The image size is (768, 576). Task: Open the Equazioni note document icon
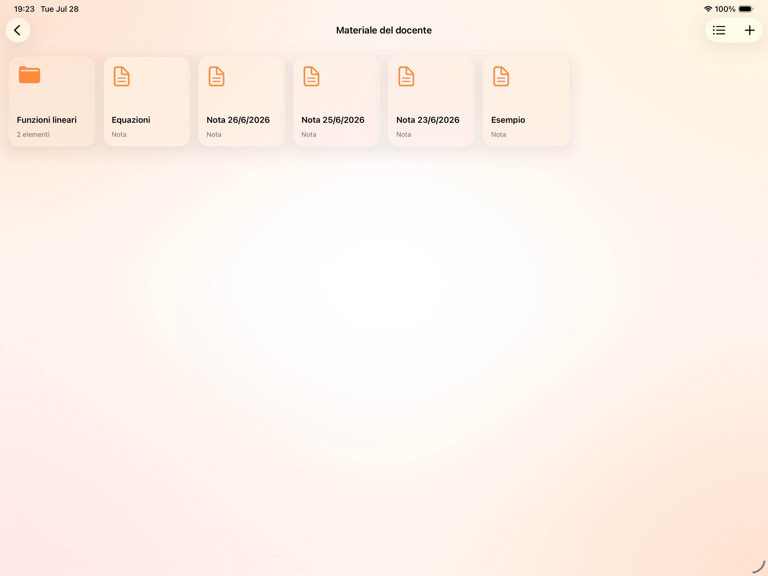[x=121, y=76]
